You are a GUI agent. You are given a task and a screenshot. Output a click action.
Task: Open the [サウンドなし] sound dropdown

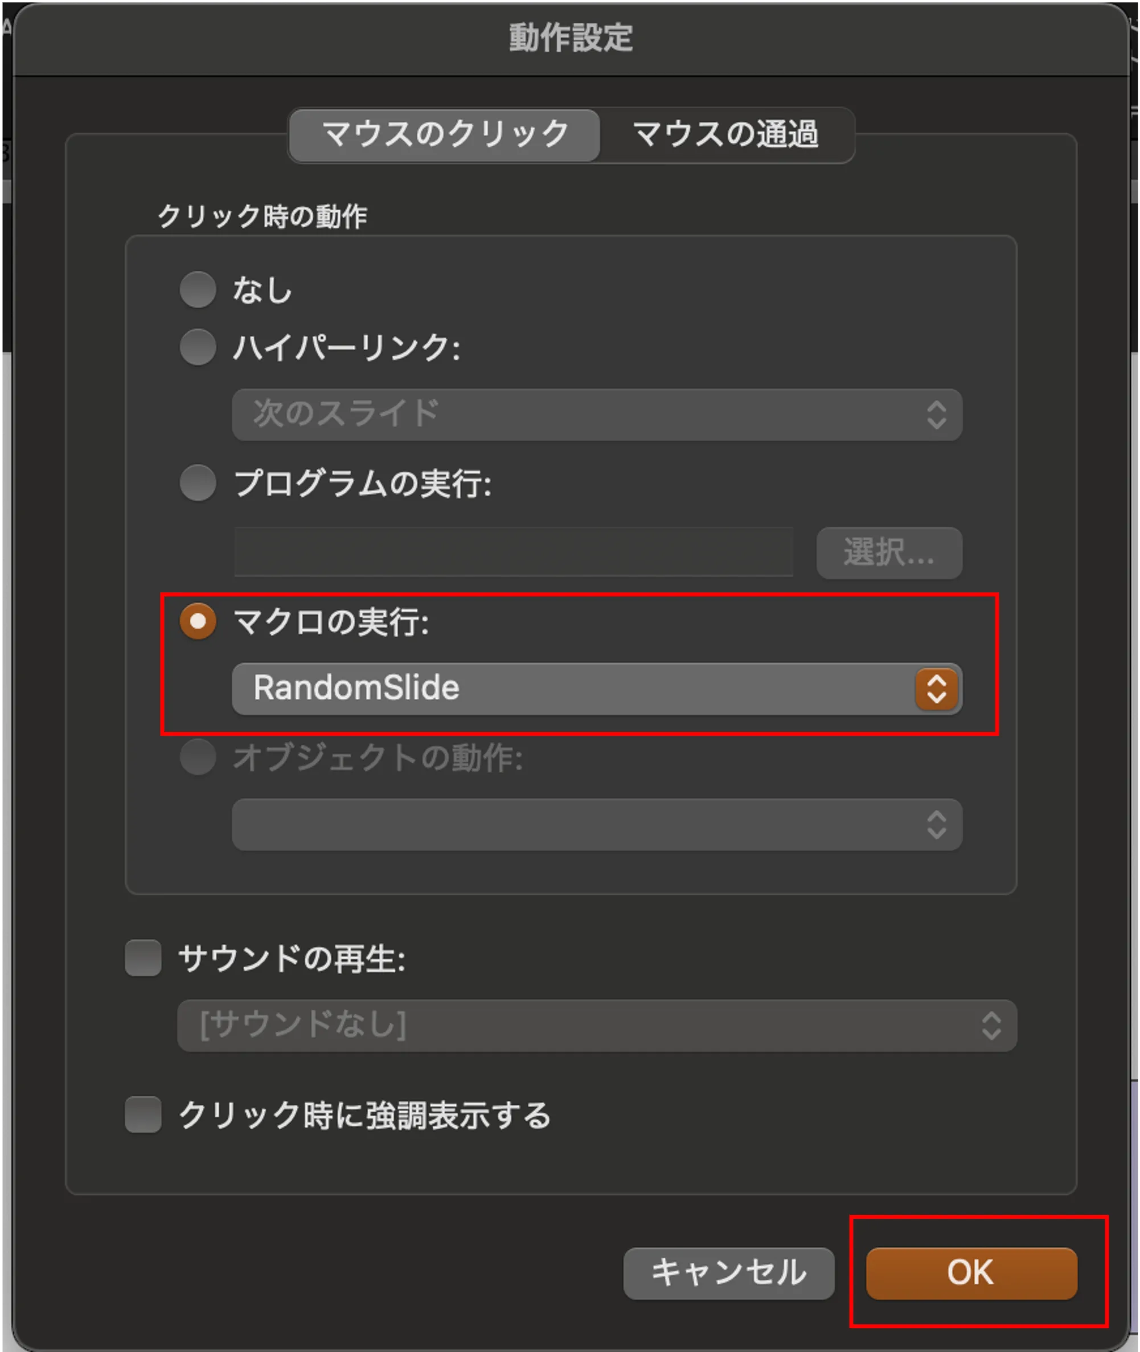tap(597, 1025)
